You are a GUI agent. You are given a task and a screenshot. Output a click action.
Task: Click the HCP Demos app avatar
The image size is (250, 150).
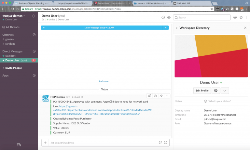46,98
